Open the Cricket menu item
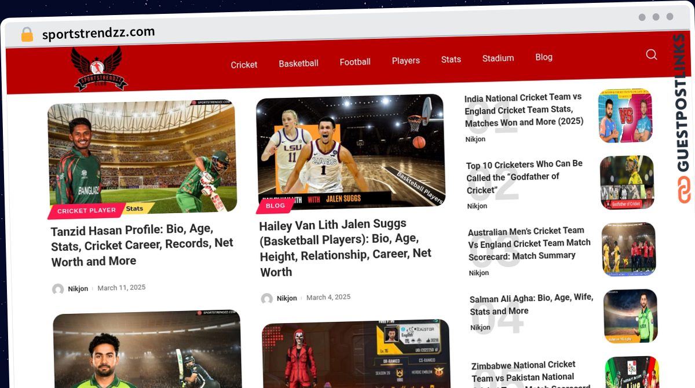Image resolution: width=695 pixels, height=388 pixels. 244,65
